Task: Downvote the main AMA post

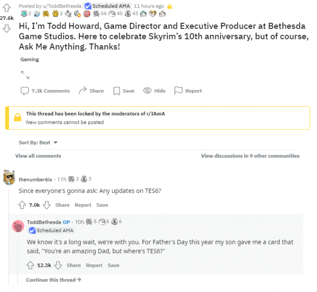Action: (x=7, y=29)
